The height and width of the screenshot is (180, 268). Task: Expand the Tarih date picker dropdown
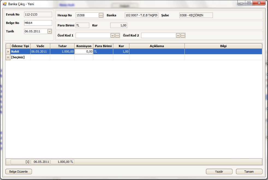coord(50,31)
